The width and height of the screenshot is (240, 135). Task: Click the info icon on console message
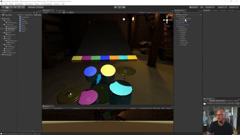(204, 104)
